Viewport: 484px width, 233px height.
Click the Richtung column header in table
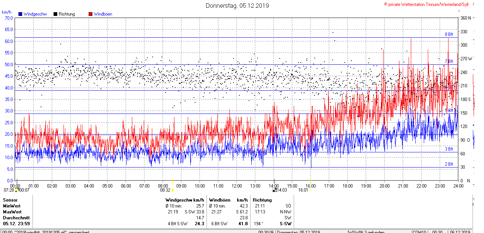(x=262, y=200)
